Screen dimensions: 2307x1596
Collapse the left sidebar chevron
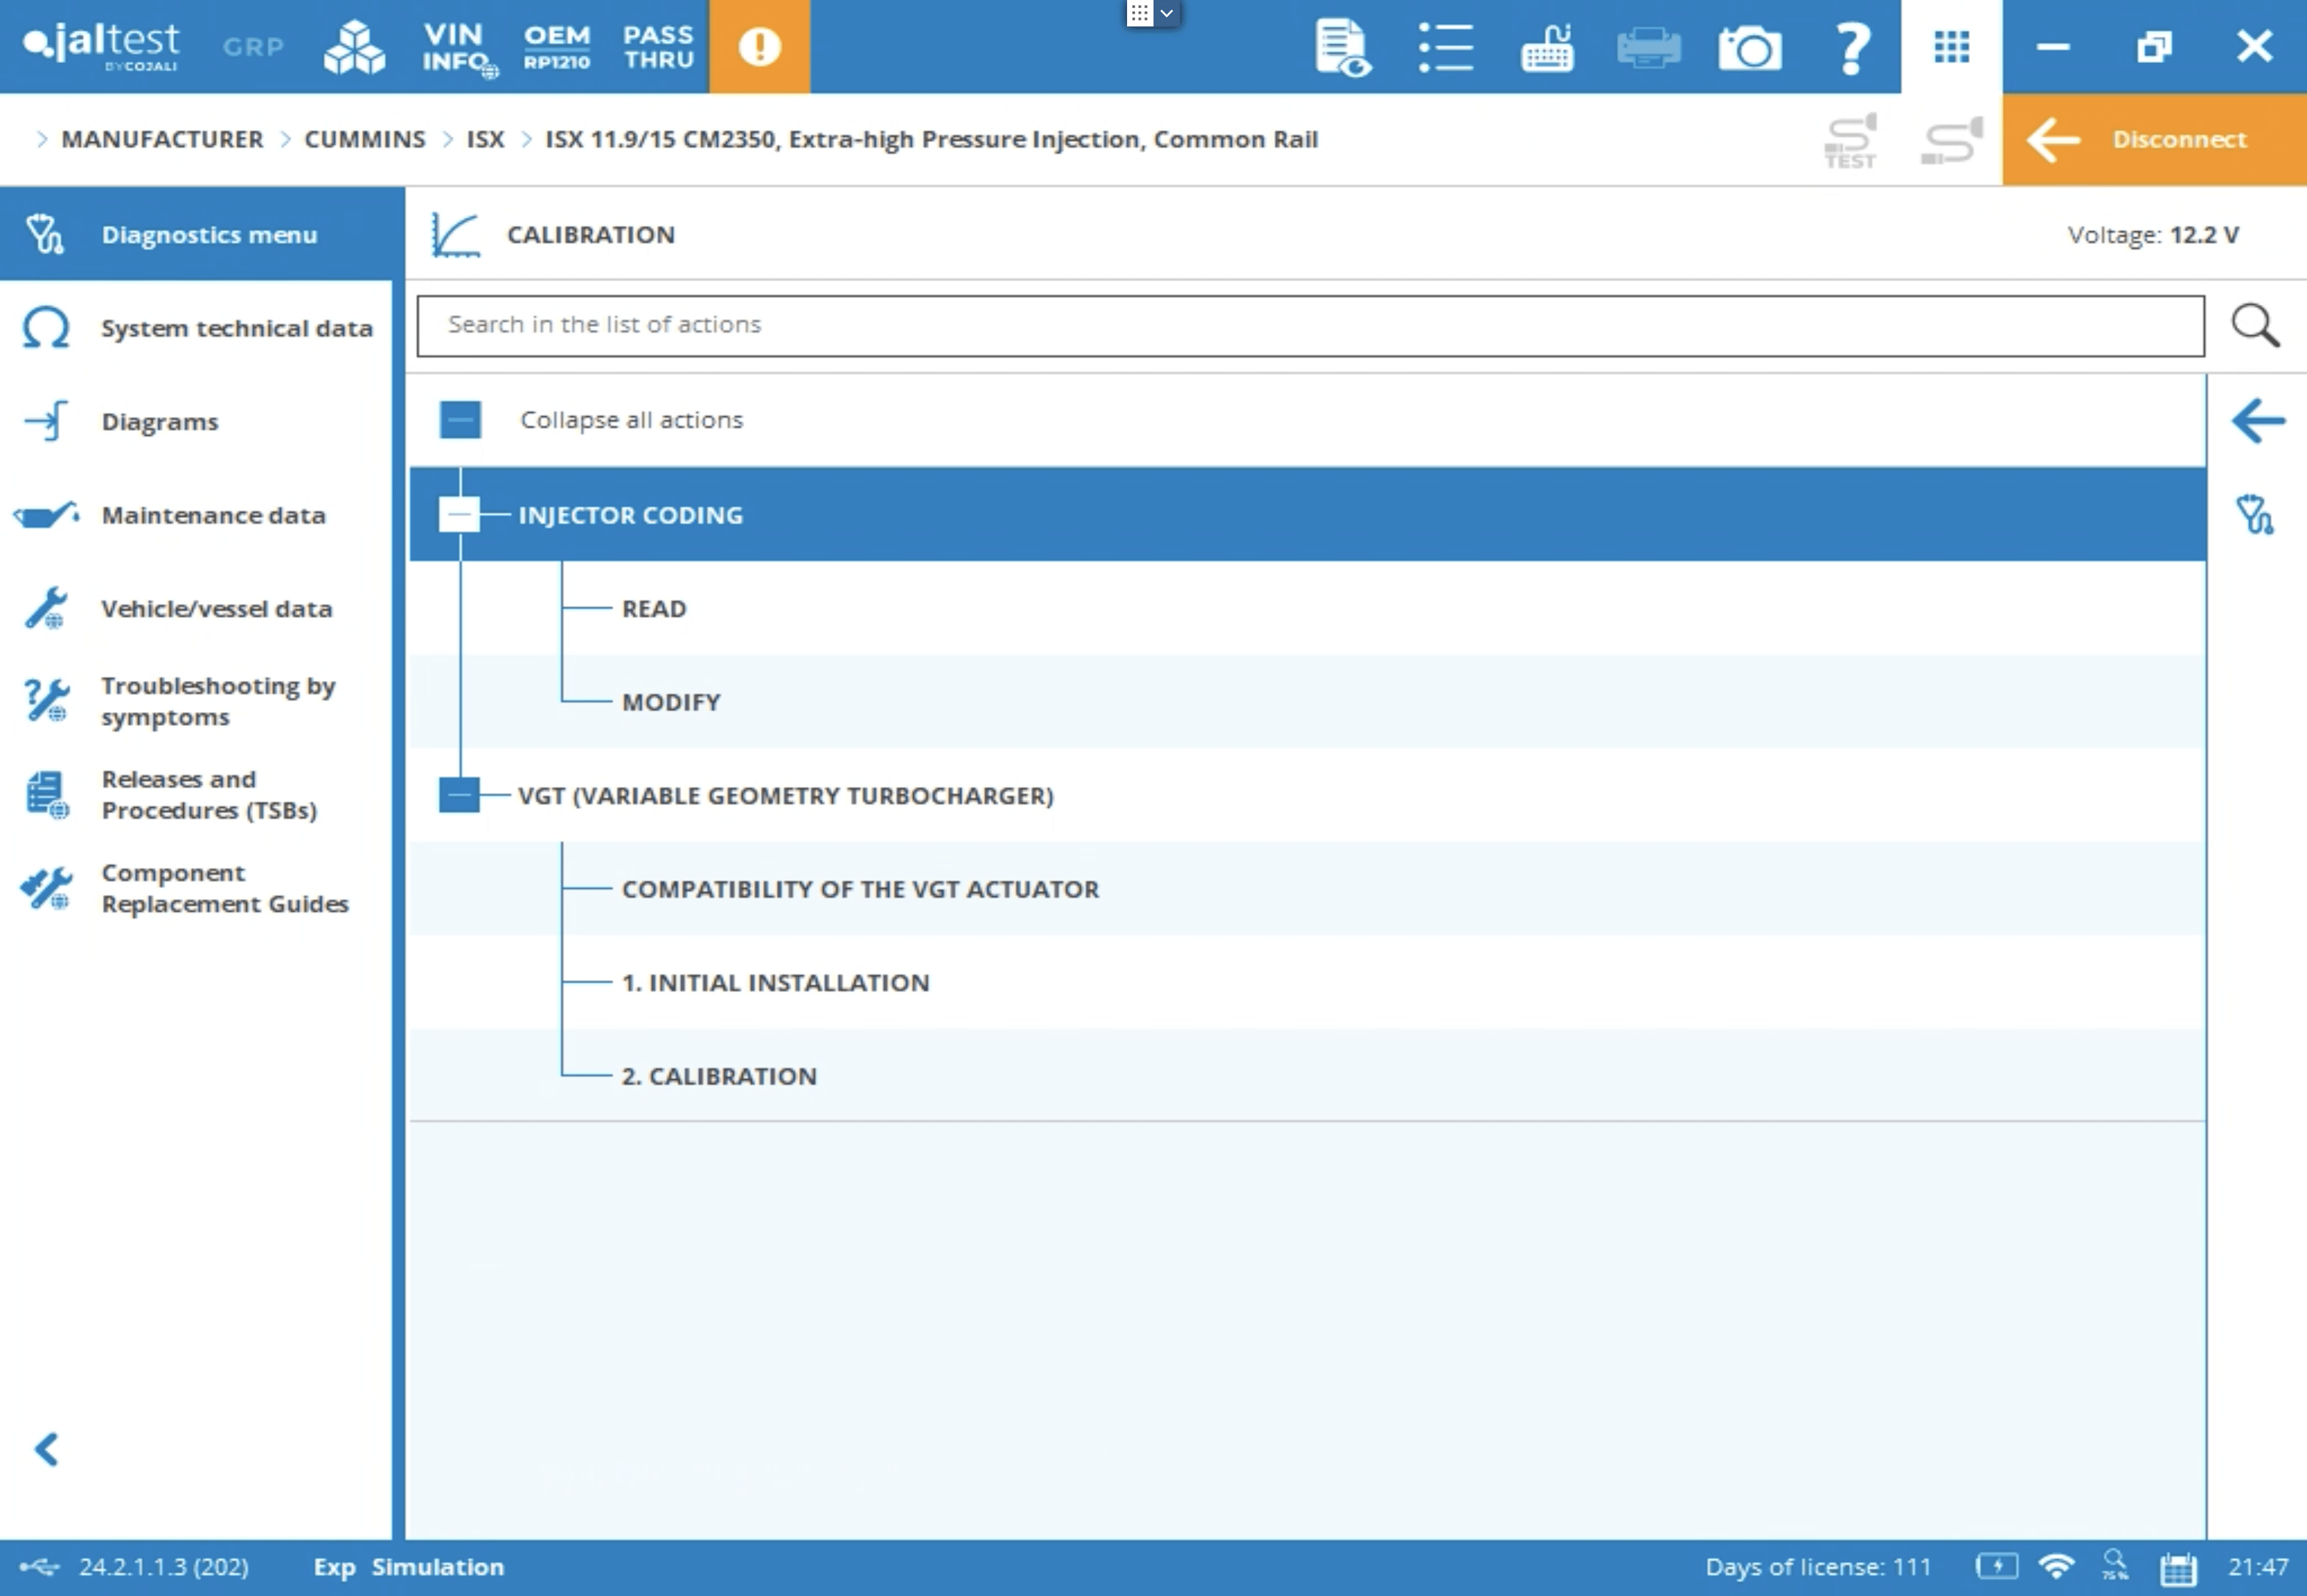tap(46, 1449)
